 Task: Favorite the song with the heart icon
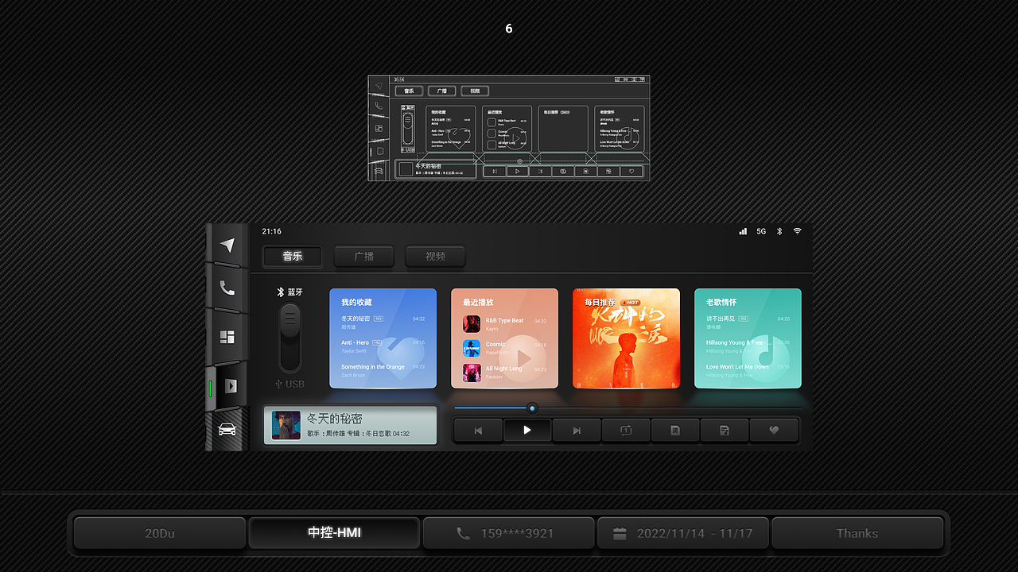click(774, 430)
